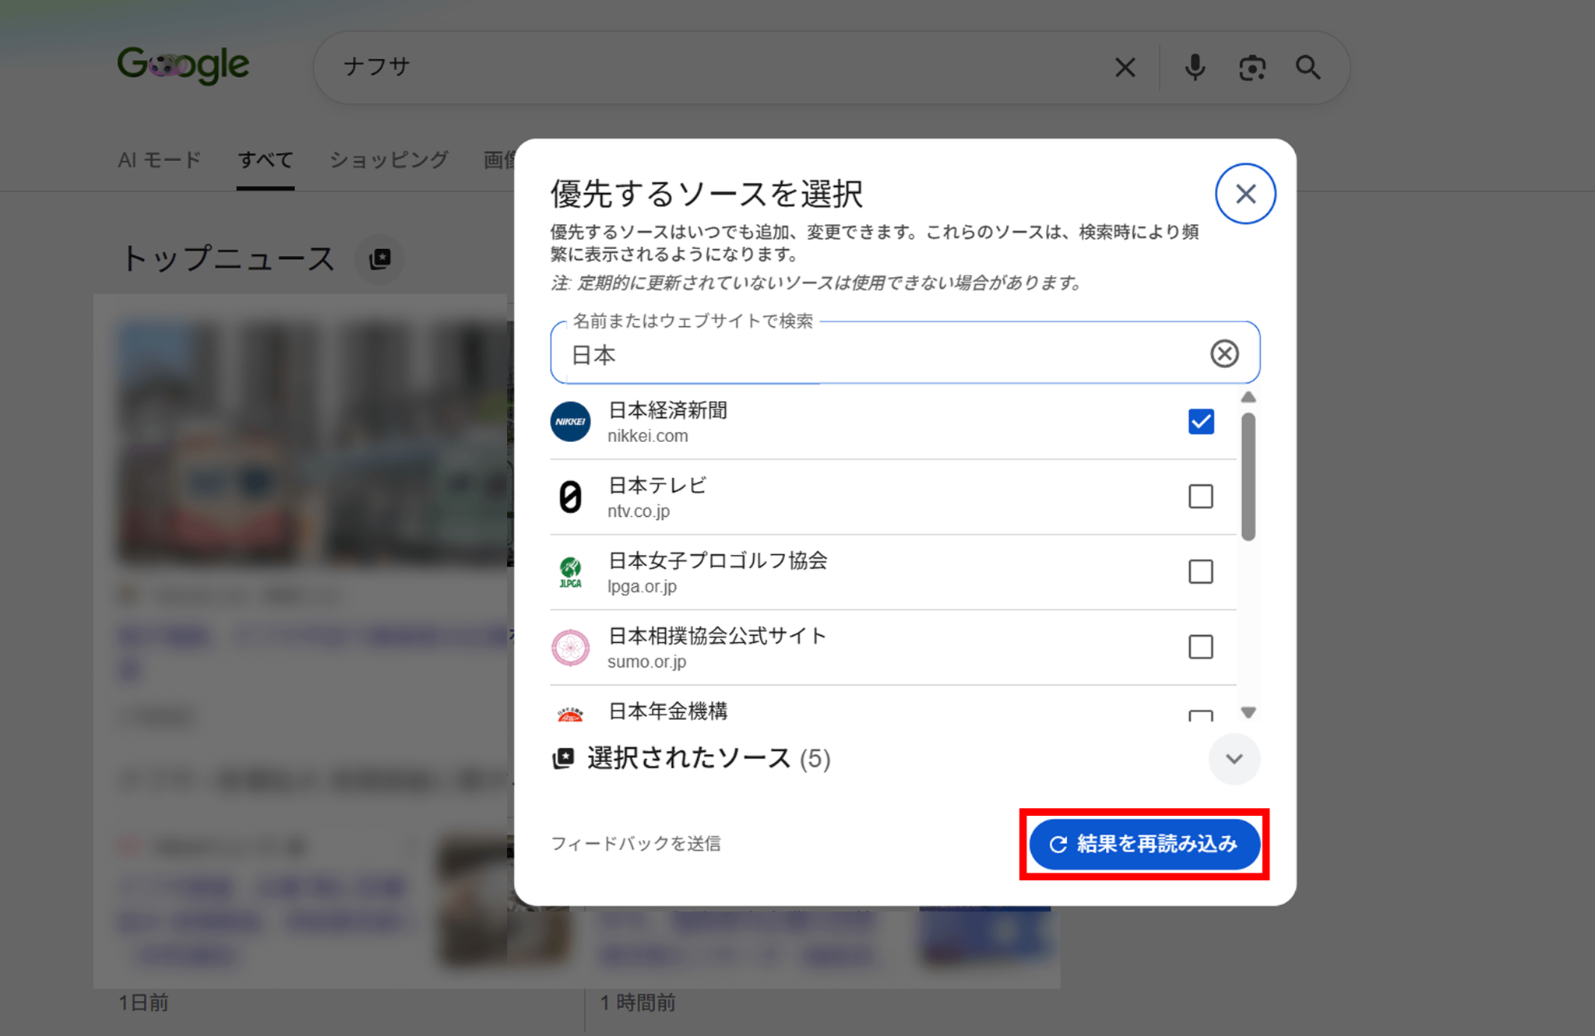The height and width of the screenshot is (1036, 1595).
Task: Click the 日本テレビ logo icon
Action: pos(570,497)
